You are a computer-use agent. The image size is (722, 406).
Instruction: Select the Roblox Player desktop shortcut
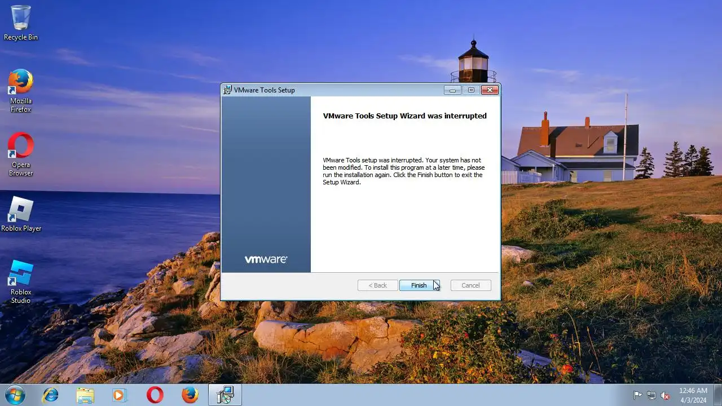(21, 214)
